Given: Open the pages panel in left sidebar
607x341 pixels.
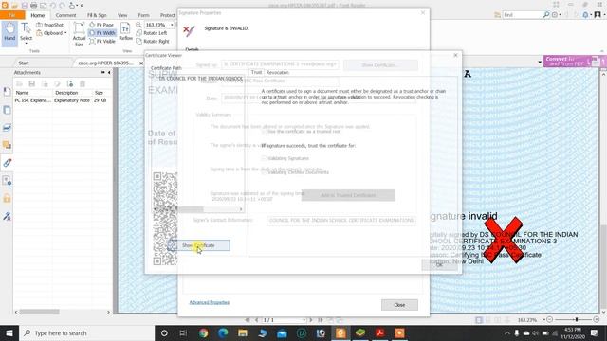Looking at the screenshot, I should 7,110.
